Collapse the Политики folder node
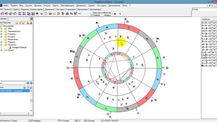This screenshot has width=217, height=122. coord(1,45)
